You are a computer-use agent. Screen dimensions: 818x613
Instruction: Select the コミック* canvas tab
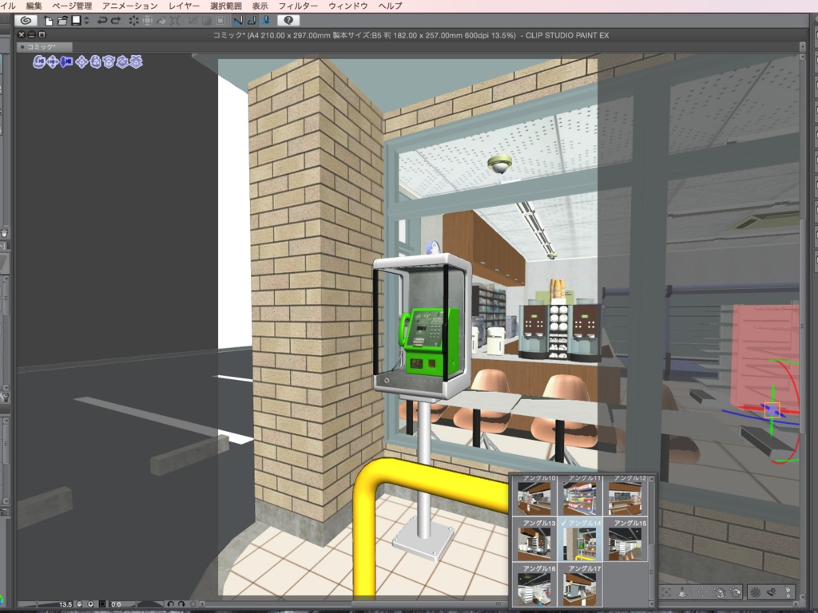click(45, 47)
